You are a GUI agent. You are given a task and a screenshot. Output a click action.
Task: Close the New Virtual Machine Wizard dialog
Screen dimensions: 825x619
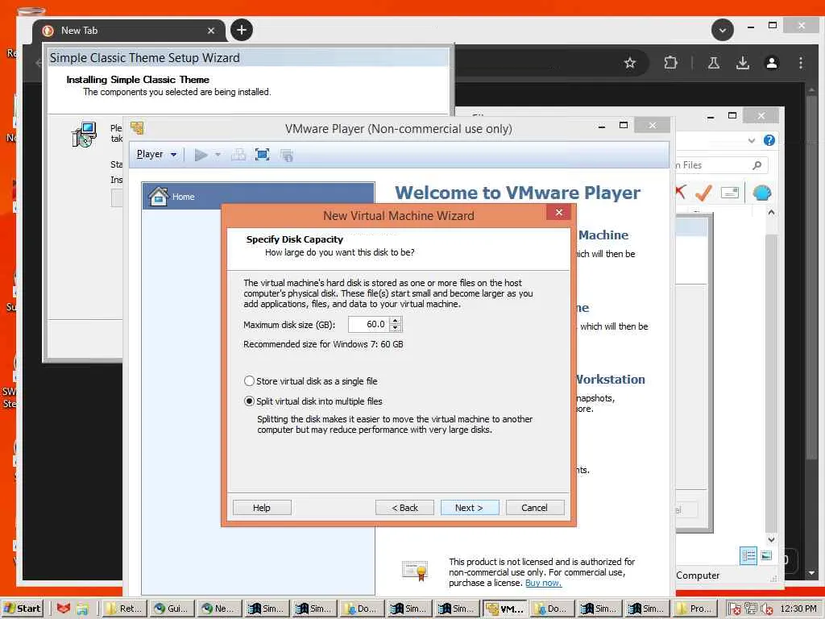coord(559,212)
